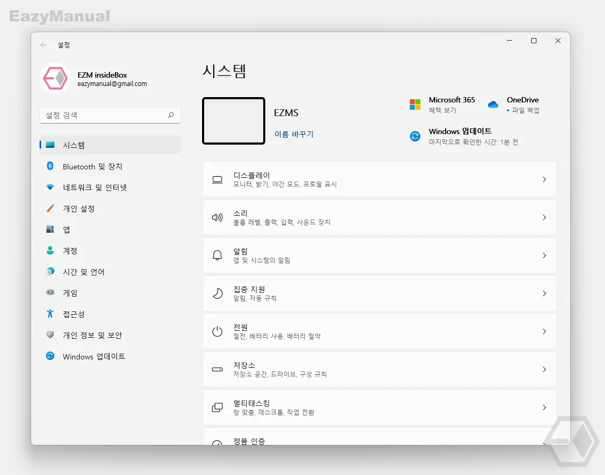Expand 디스플레이 row chevron
This screenshot has height=475, width=605.
[544, 179]
